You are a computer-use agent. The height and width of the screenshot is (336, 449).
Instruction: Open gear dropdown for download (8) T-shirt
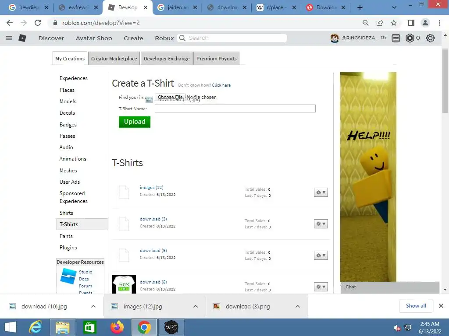point(321,287)
